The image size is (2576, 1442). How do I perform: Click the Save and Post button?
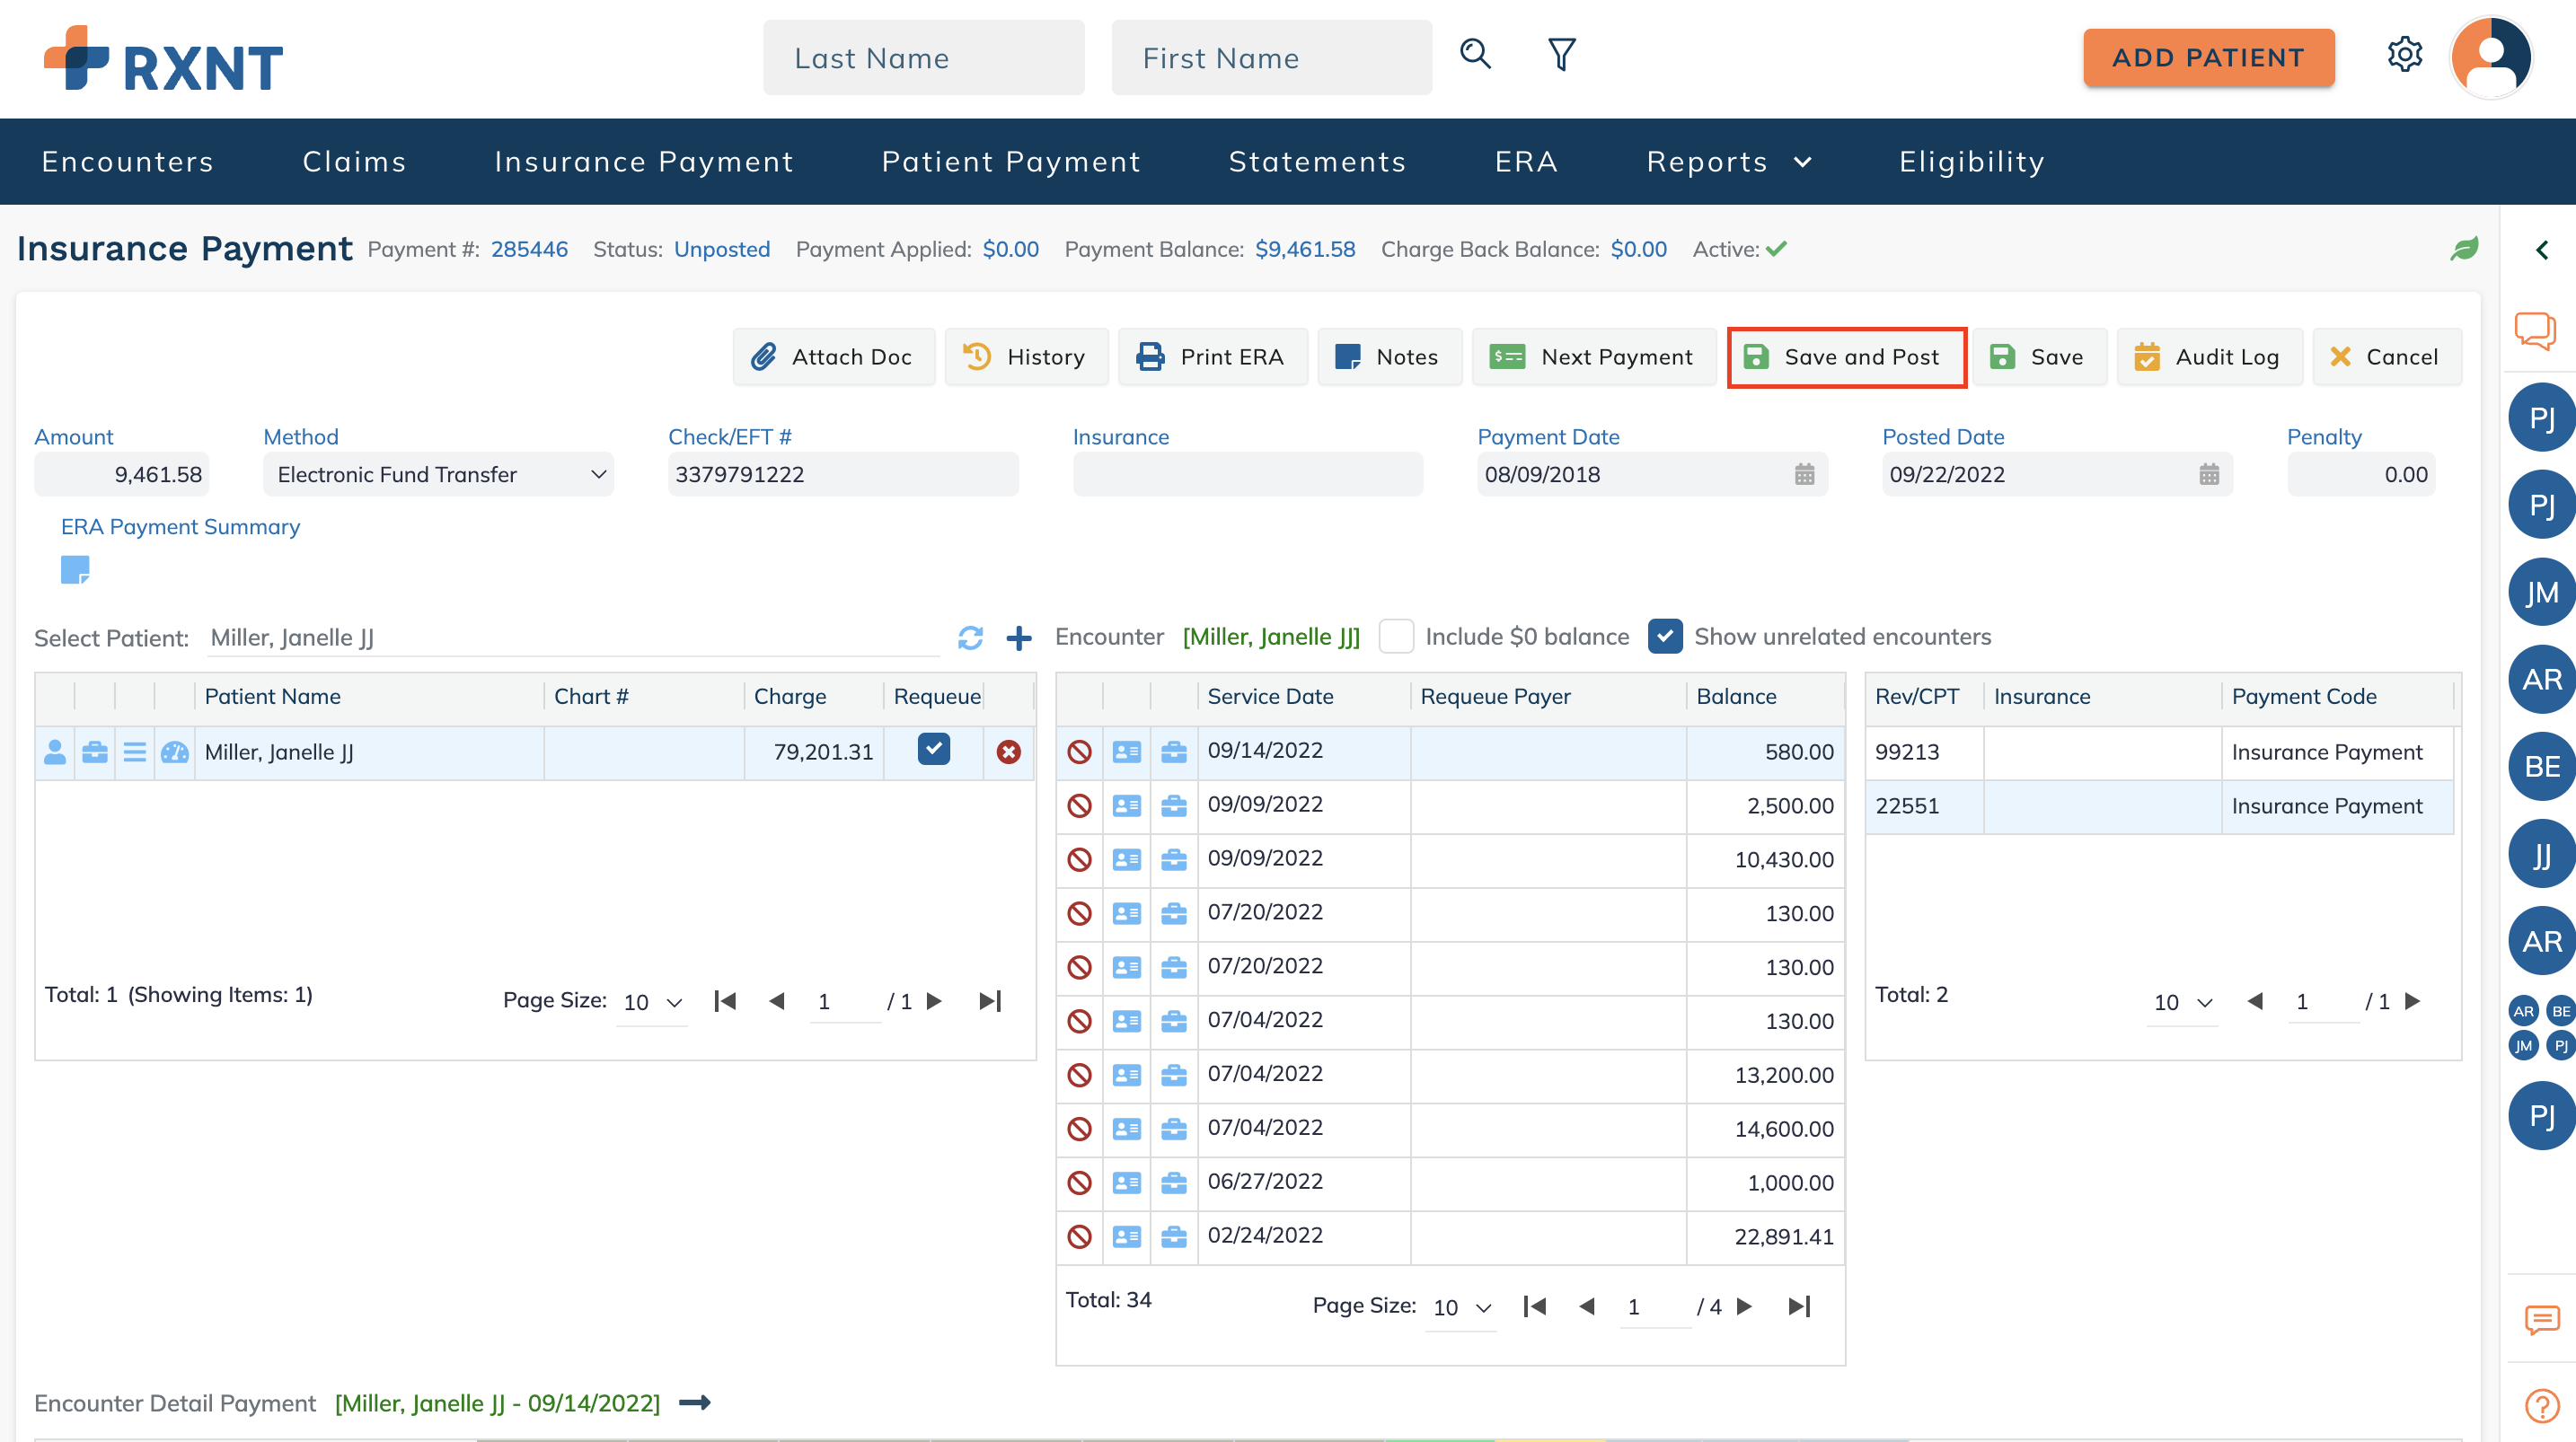click(1846, 357)
